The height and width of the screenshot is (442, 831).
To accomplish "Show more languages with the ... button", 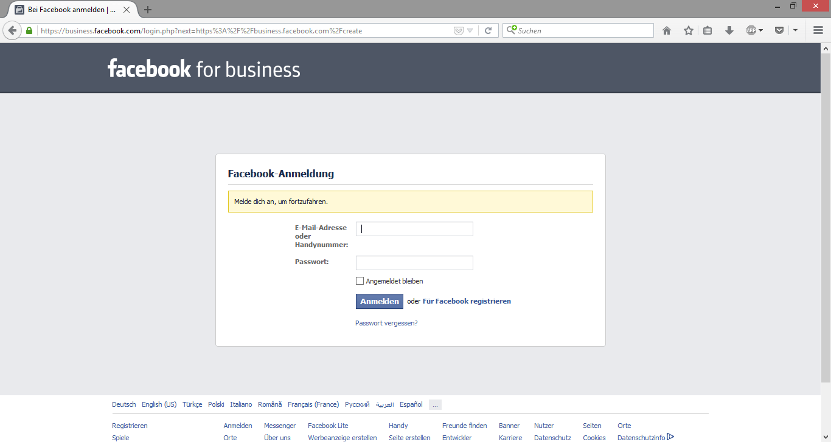I will point(435,405).
